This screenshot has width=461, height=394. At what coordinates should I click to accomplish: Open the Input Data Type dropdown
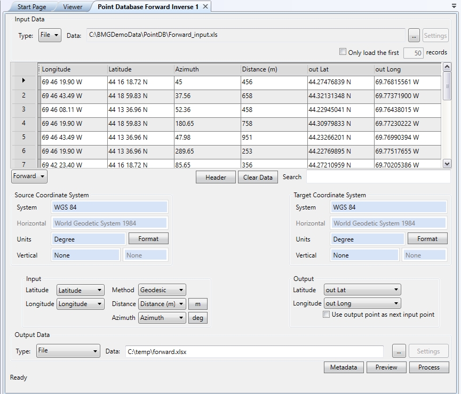[x=50, y=35]
